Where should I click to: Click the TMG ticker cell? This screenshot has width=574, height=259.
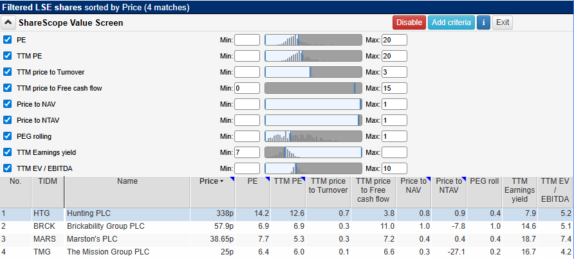(48, 252)
